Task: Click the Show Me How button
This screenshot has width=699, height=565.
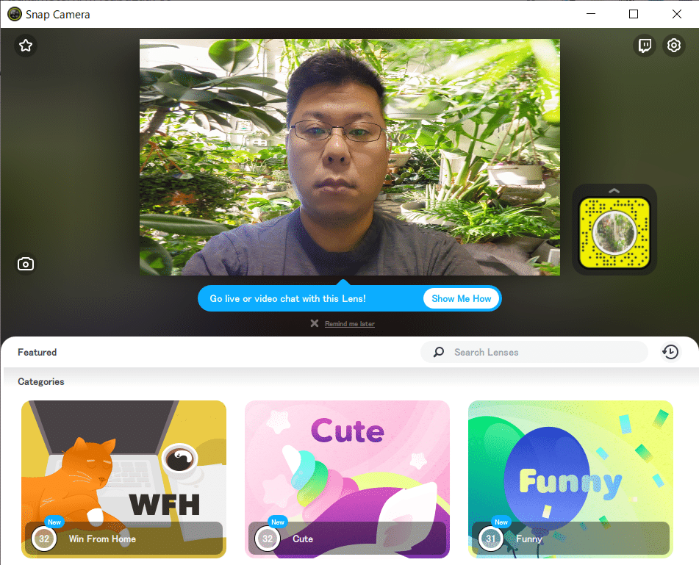Action: [x=462, y=298]
